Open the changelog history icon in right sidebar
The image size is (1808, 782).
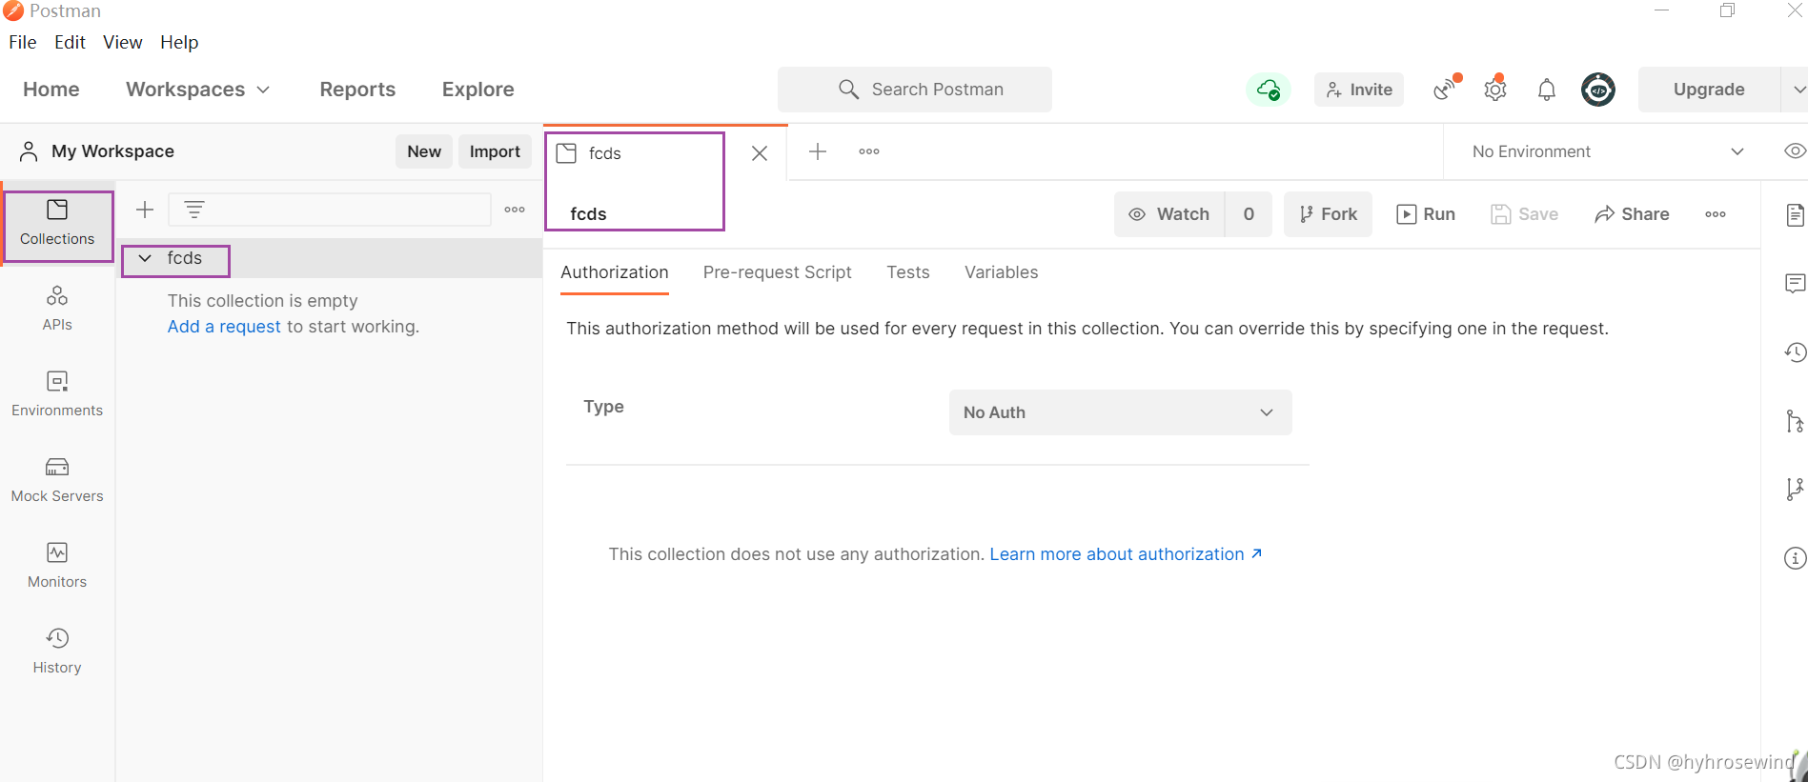pyautogui.click(x=1795, y=352)
